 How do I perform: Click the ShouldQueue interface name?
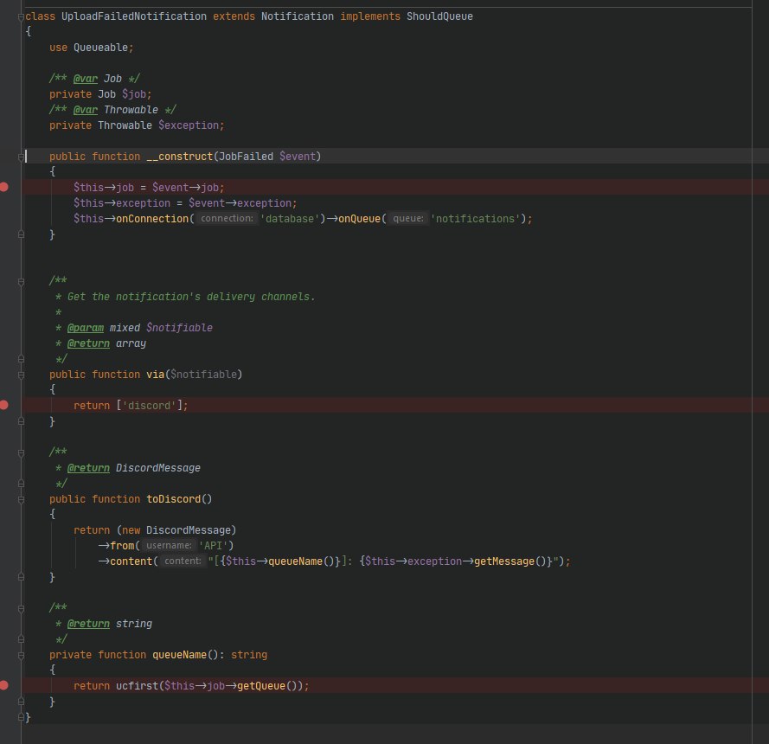[439, 16]
